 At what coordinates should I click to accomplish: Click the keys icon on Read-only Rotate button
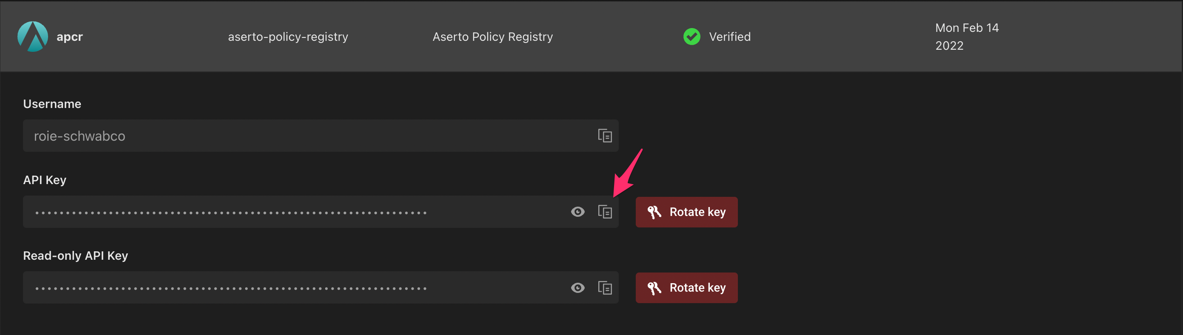click(654, 288)
